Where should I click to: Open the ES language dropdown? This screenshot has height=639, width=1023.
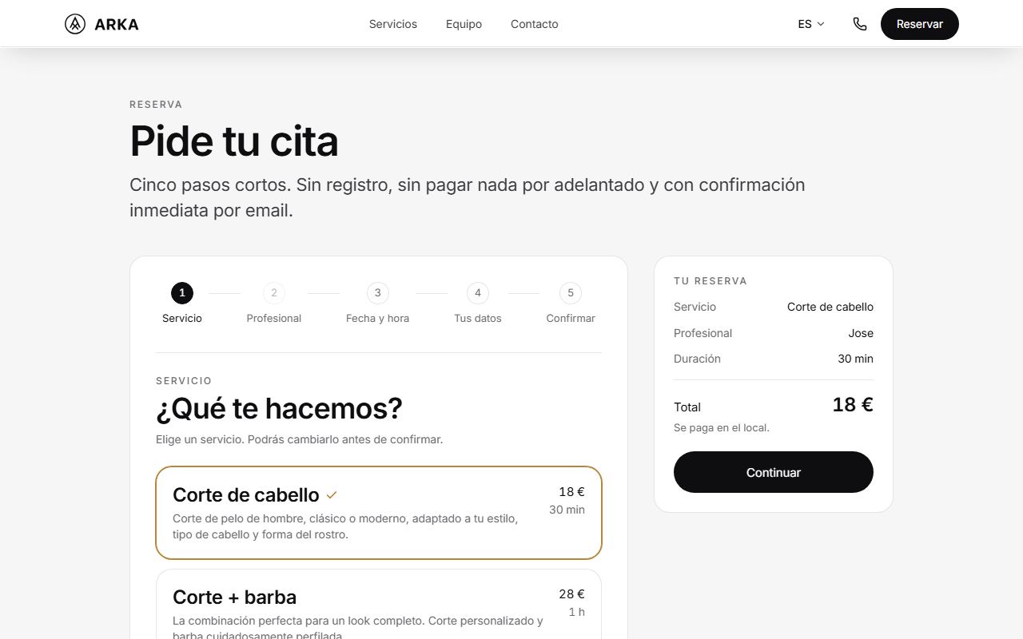tap(811, 24)
